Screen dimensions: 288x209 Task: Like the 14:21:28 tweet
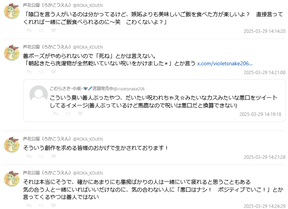pyautogui.click(x=53, y=156)
